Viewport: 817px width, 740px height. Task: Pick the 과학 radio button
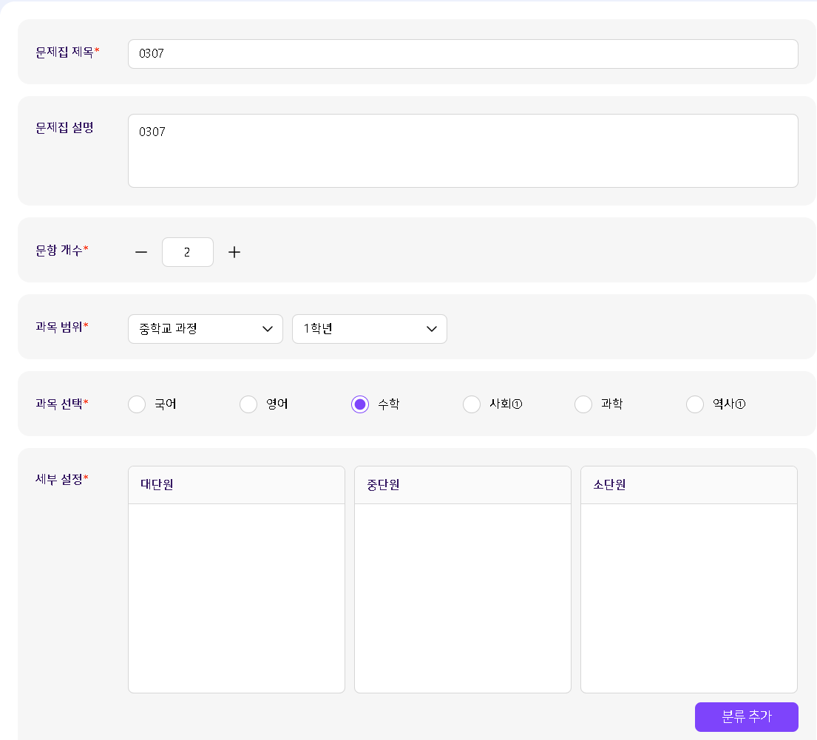583,404
